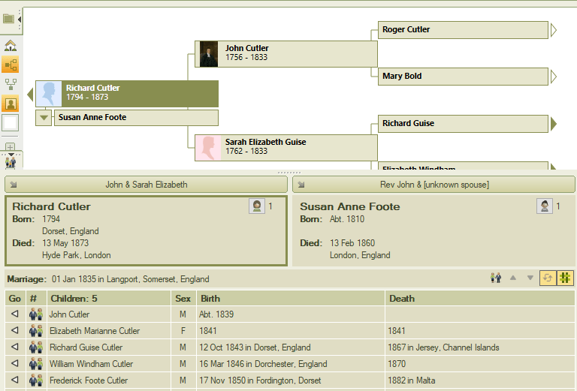
Task: Select the pedigree view icon
Action: coord(11,65)
